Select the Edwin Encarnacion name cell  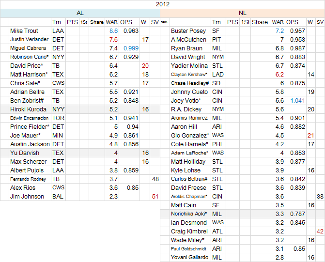click(x=30, y=118)
